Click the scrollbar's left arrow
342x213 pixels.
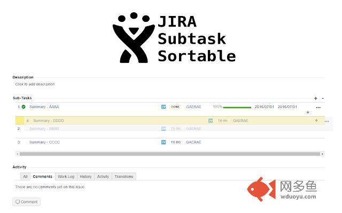coord(18,154)
